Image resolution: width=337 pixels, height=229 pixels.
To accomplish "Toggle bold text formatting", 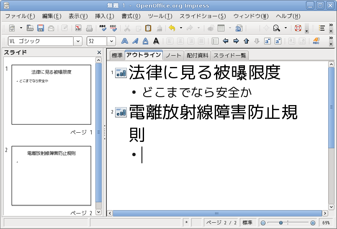I will [x=125, y=41].
